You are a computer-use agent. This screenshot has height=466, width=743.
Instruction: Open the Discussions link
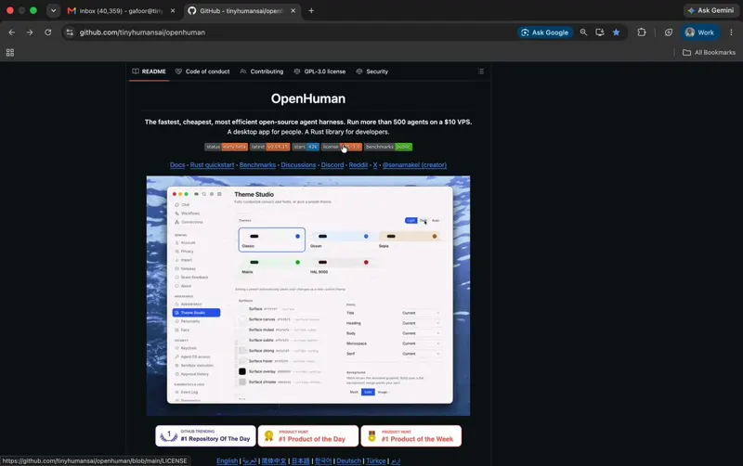point(298,165)
